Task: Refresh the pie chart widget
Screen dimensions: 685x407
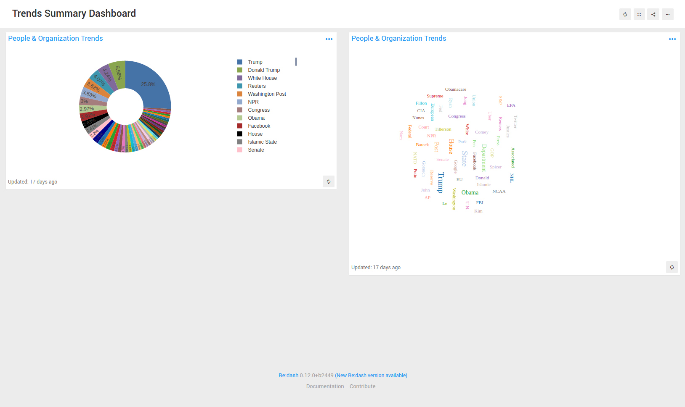Action: pos(329,181)
